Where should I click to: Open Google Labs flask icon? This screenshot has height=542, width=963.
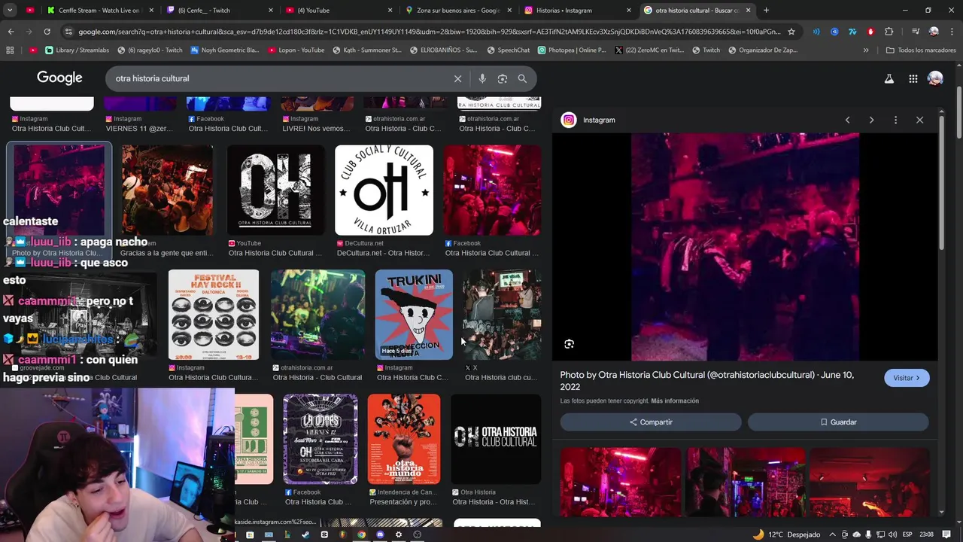(x=889, y=78)
